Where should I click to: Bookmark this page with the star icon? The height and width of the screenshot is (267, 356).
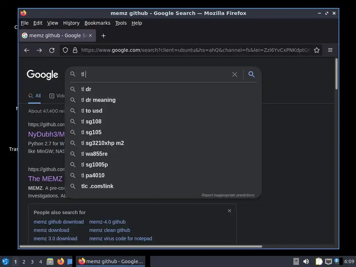pyautogui.click(x=317, y=50)
